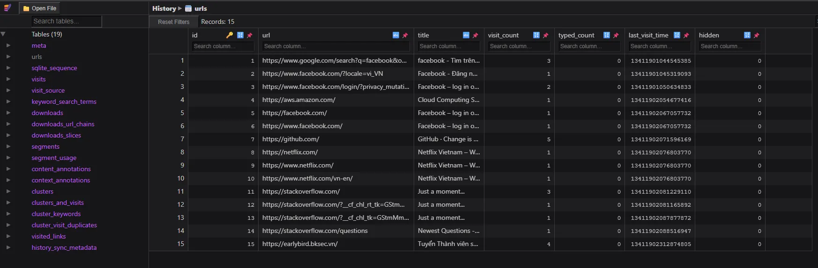The image size is (818, 268).
Task: Click the primary key icon in id column
Action: pyautogui.click(x=230, y=35)
